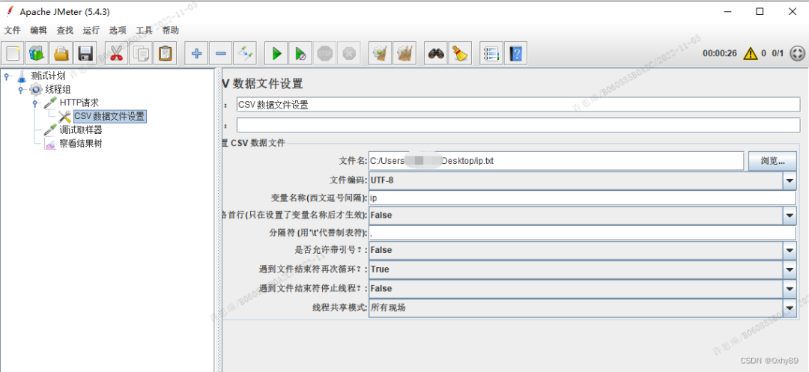
Task: Reset search with brush icon
Action: click(x=460, y=53)
